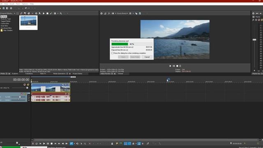Switch to the Media Generators tab
Screen dimensions: 263x148
coord(59,74)
